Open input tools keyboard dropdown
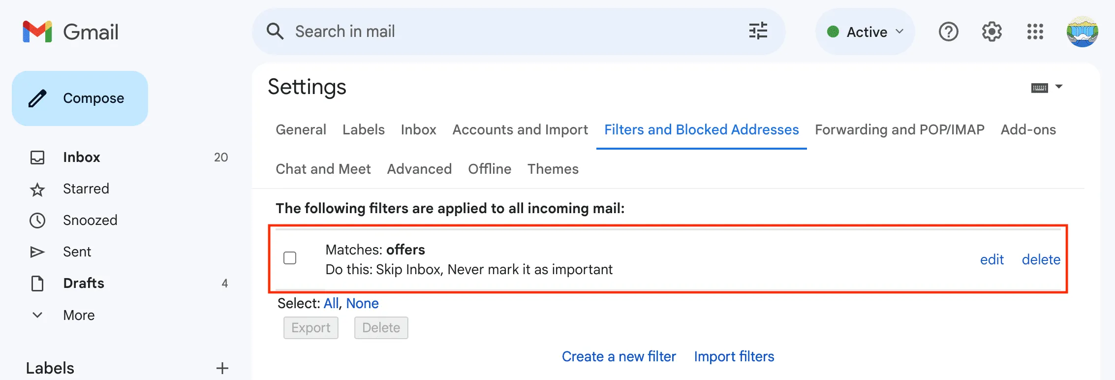 click(1047, 88)
